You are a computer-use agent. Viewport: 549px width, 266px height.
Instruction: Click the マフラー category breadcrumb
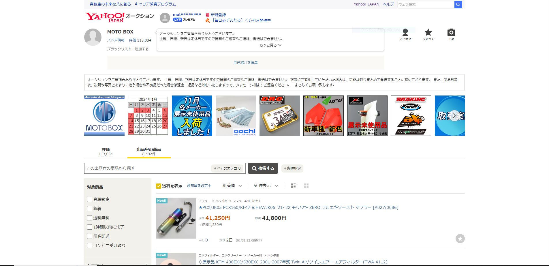pos(204,201)
